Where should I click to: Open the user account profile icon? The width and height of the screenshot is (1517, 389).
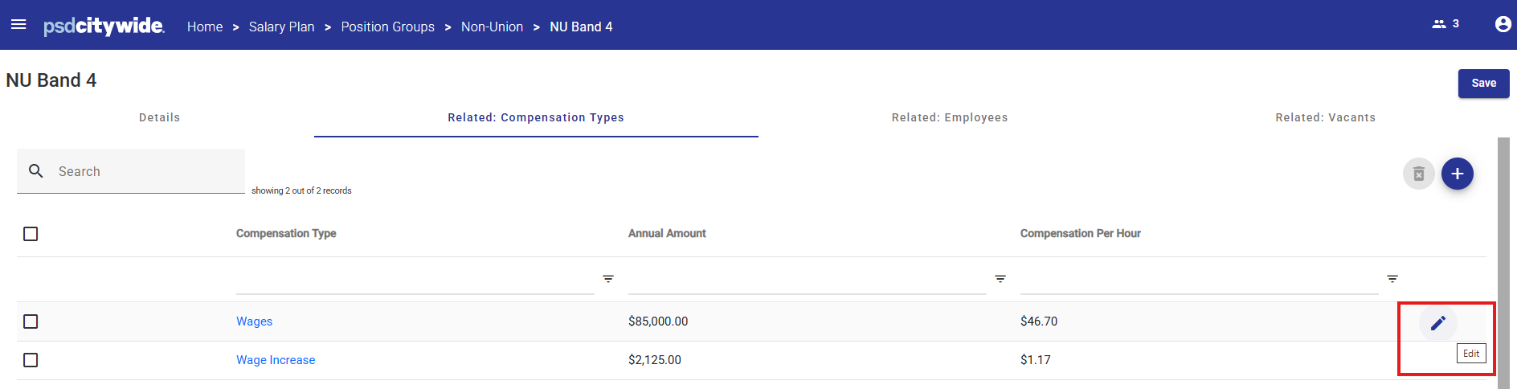1503,24
